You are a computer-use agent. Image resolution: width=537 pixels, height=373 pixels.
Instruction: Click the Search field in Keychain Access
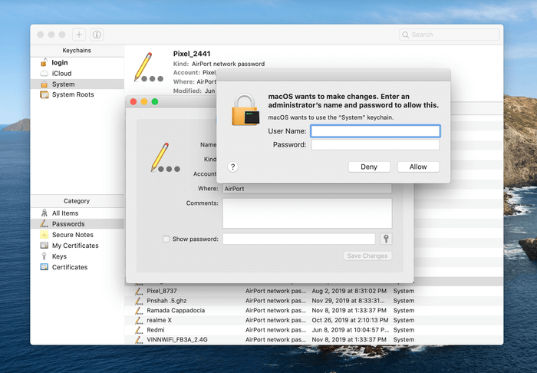(449, 35)
